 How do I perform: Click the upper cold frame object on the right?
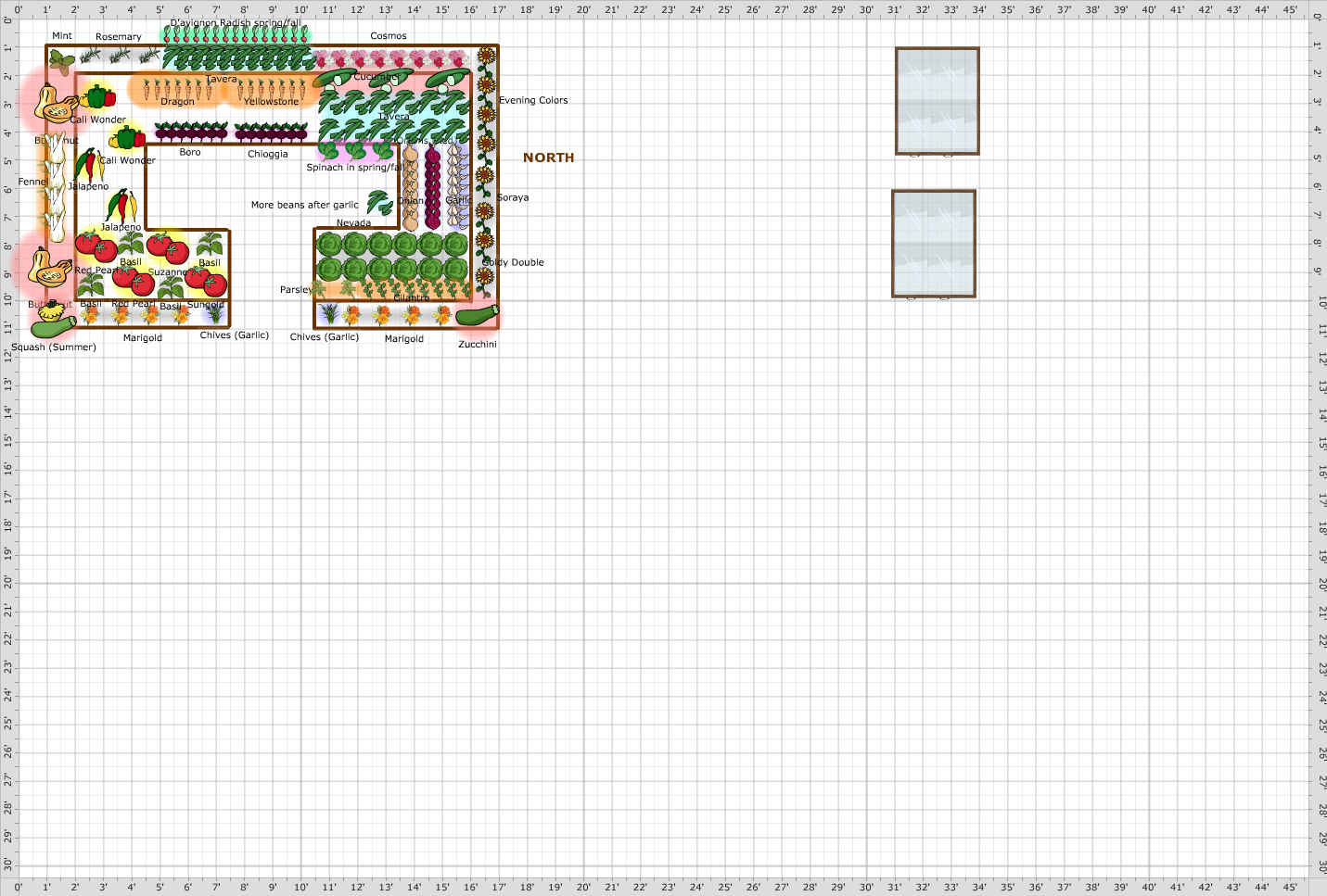[x=937, y=102]
